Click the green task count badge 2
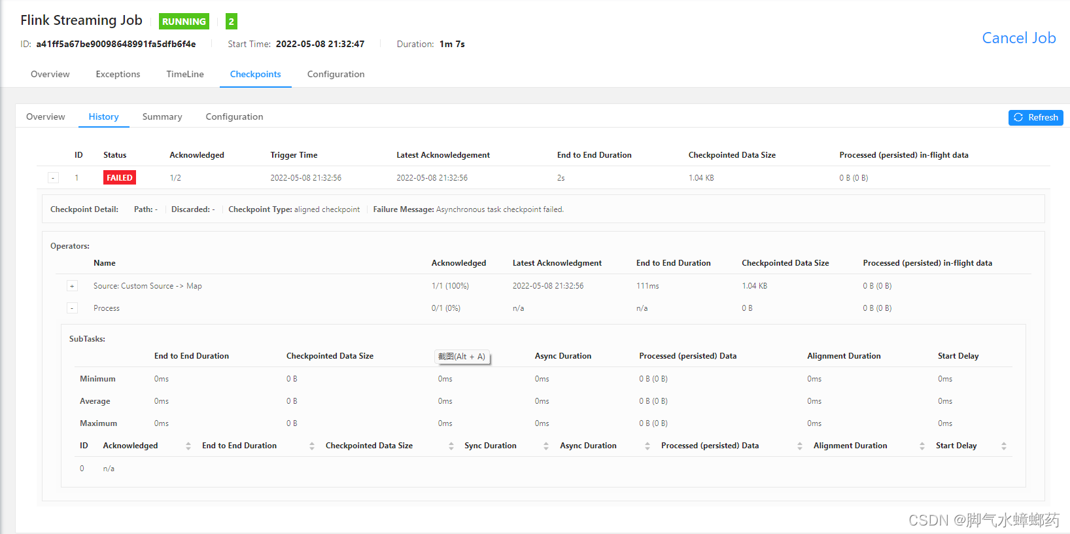The height and width of the screenshot is (534, 1070). point(232,22)
